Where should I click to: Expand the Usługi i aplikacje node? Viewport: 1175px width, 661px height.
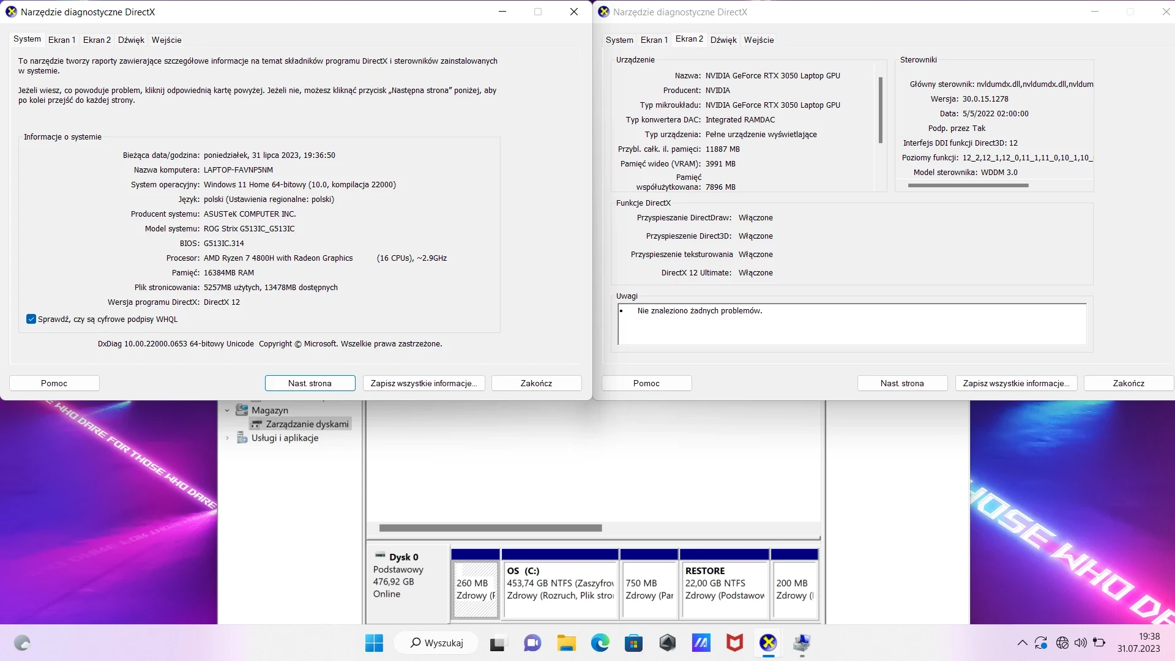(x=227, y=438)
